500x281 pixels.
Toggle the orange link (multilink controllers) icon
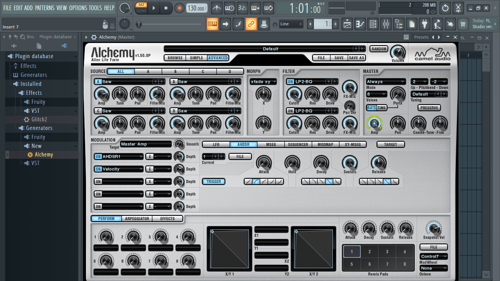251,24
